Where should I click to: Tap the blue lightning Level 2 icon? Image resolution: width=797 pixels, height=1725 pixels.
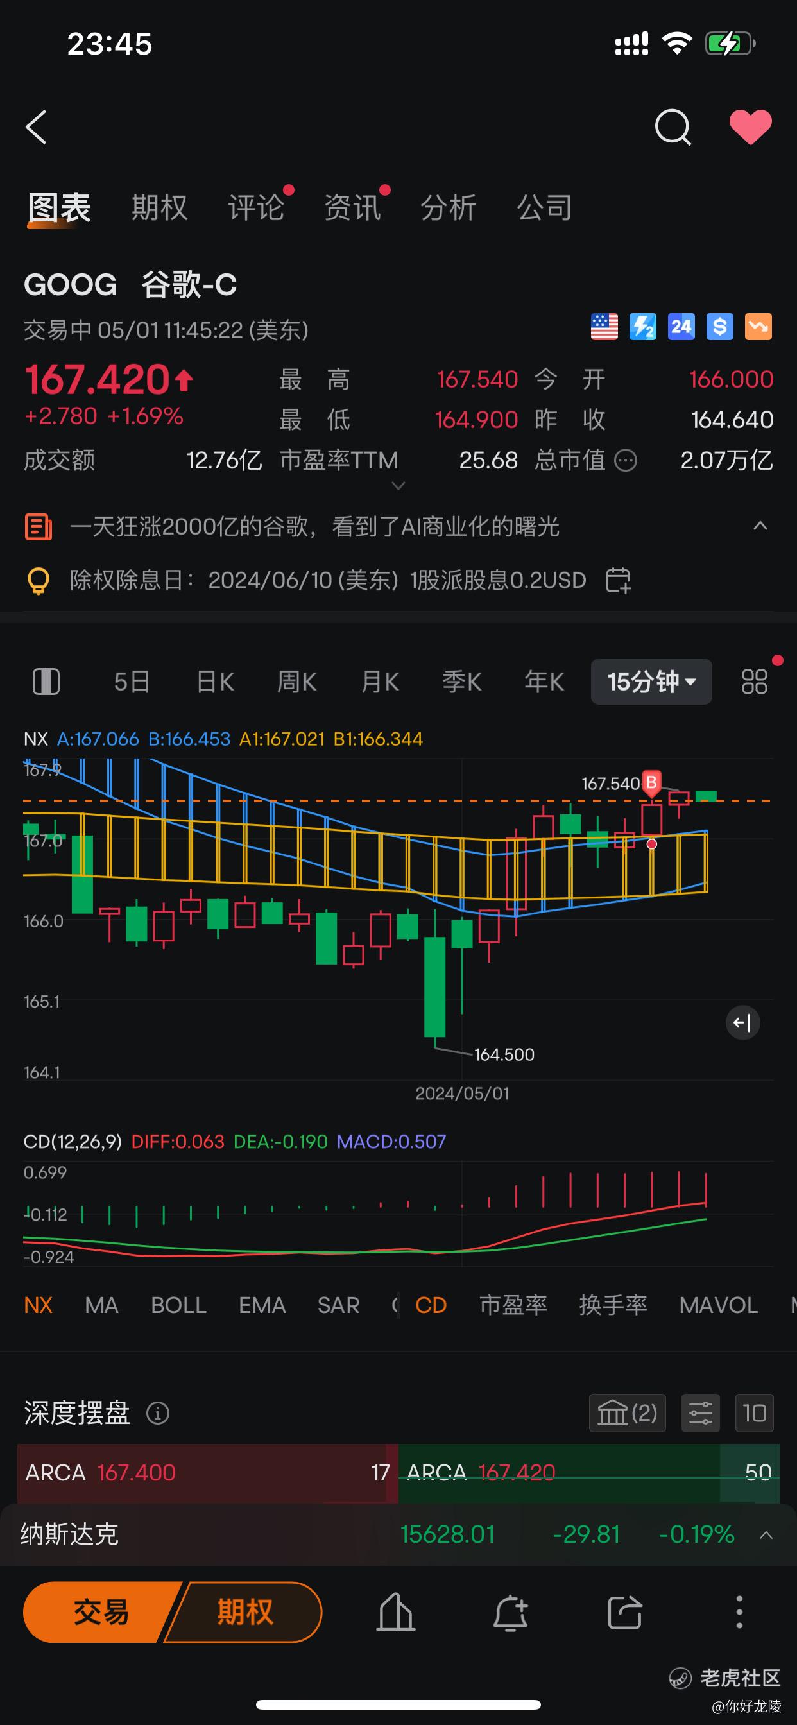pyautogui.click(x=643, y=327)
